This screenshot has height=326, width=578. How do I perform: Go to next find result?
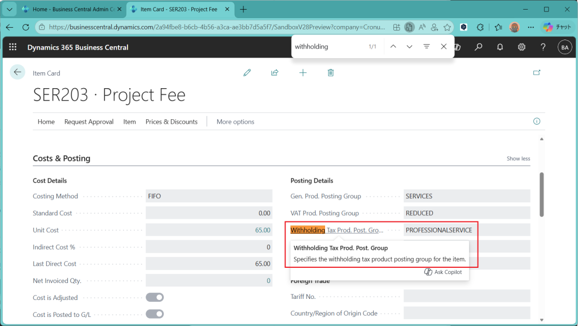click(x=409, y=46)
